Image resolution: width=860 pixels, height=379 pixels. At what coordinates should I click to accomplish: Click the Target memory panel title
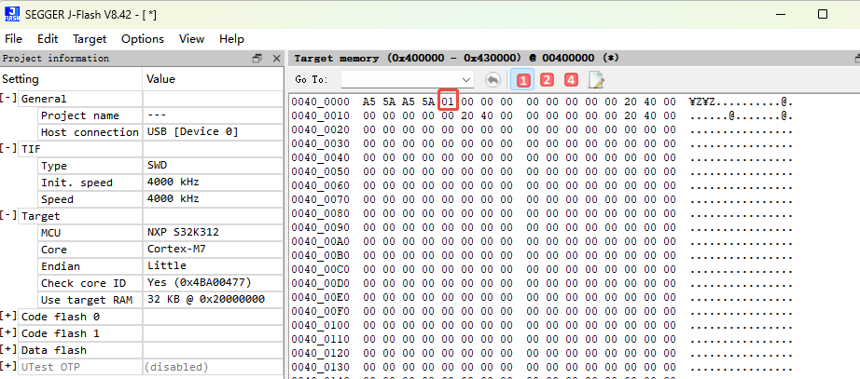(456, 58)
